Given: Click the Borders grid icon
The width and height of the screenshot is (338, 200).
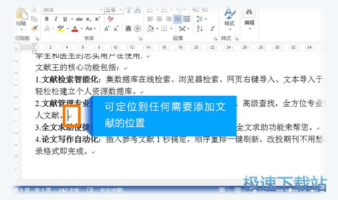Looking at the screenshot, I should [x=164, y=28].
